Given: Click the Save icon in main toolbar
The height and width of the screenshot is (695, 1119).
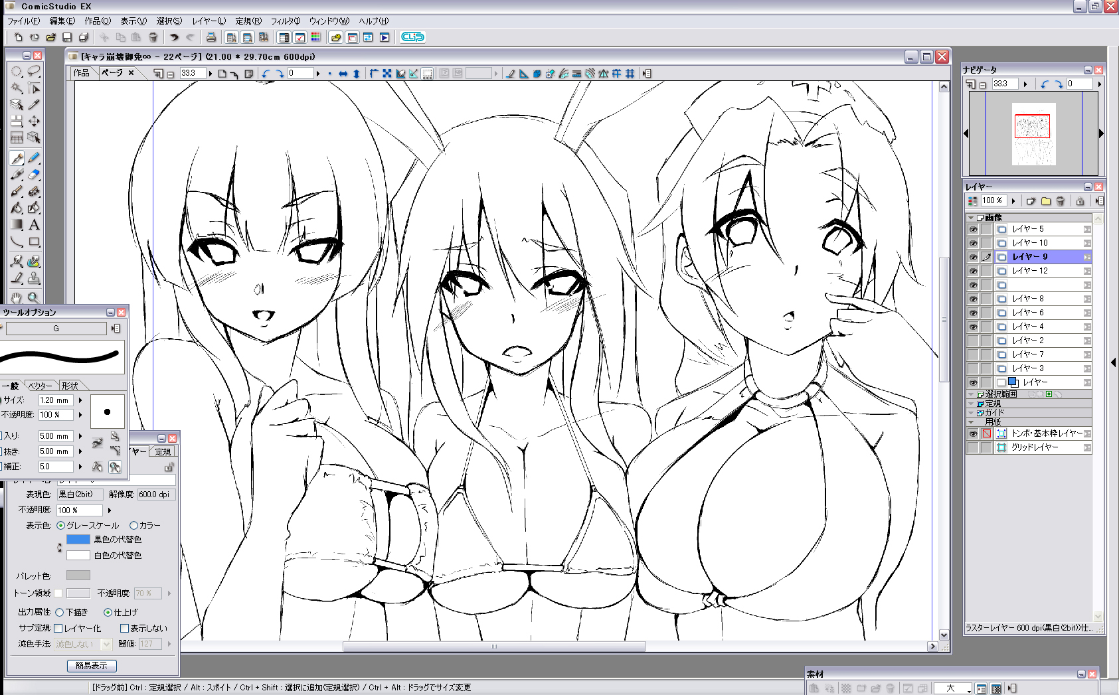Looking at the screenshot, I should pos(67,37).
